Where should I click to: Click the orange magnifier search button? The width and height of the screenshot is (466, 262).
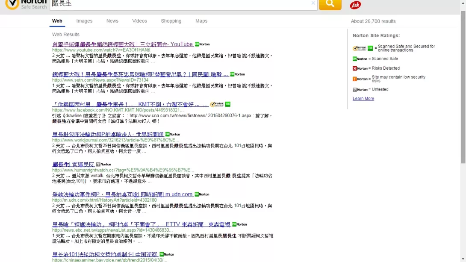coord(330,4)
